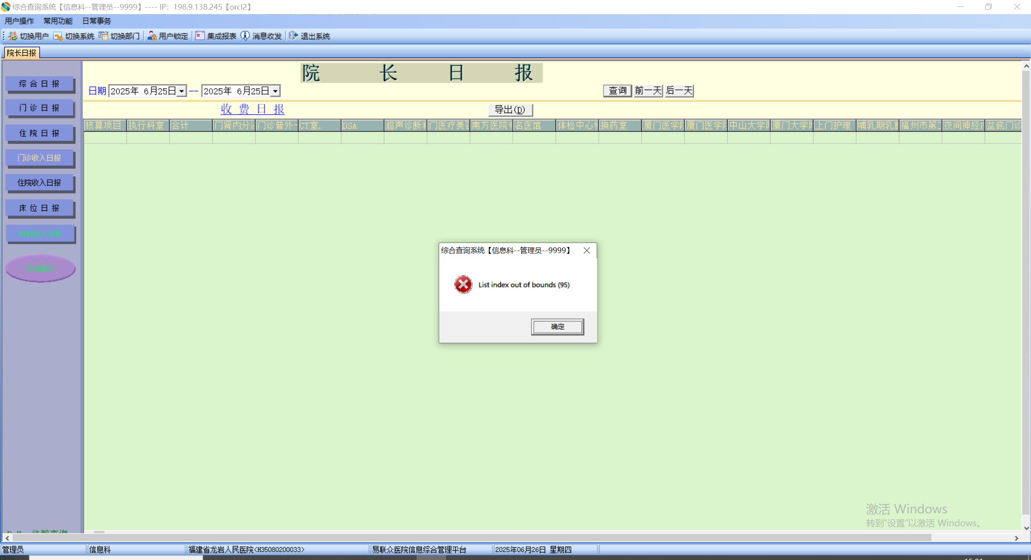Click the 查询 query button

(617, 91)
